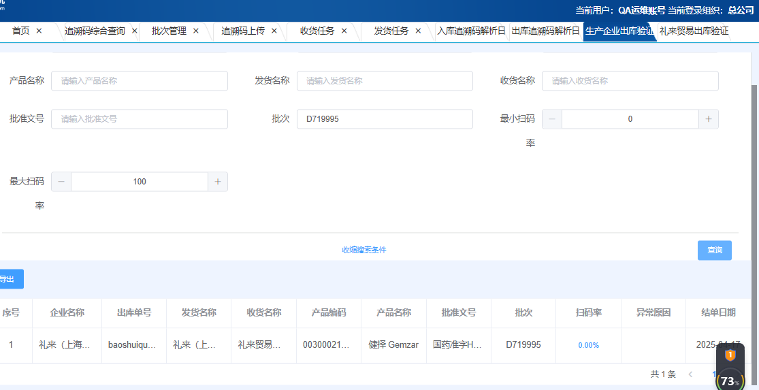Click the 当前用户 QA运维账号 label
759x390 pixels.
621,11
